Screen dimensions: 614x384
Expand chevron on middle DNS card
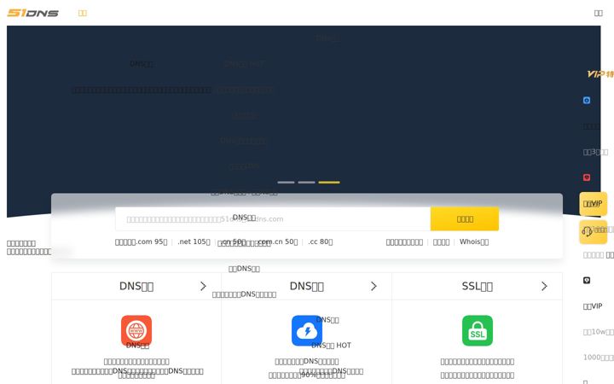[x=374, y=286]
